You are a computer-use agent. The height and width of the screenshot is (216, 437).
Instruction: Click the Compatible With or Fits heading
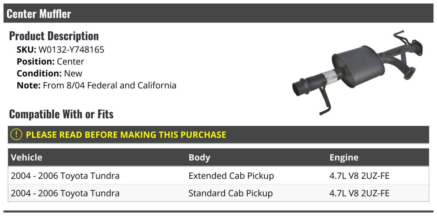[x=61, y=114]
